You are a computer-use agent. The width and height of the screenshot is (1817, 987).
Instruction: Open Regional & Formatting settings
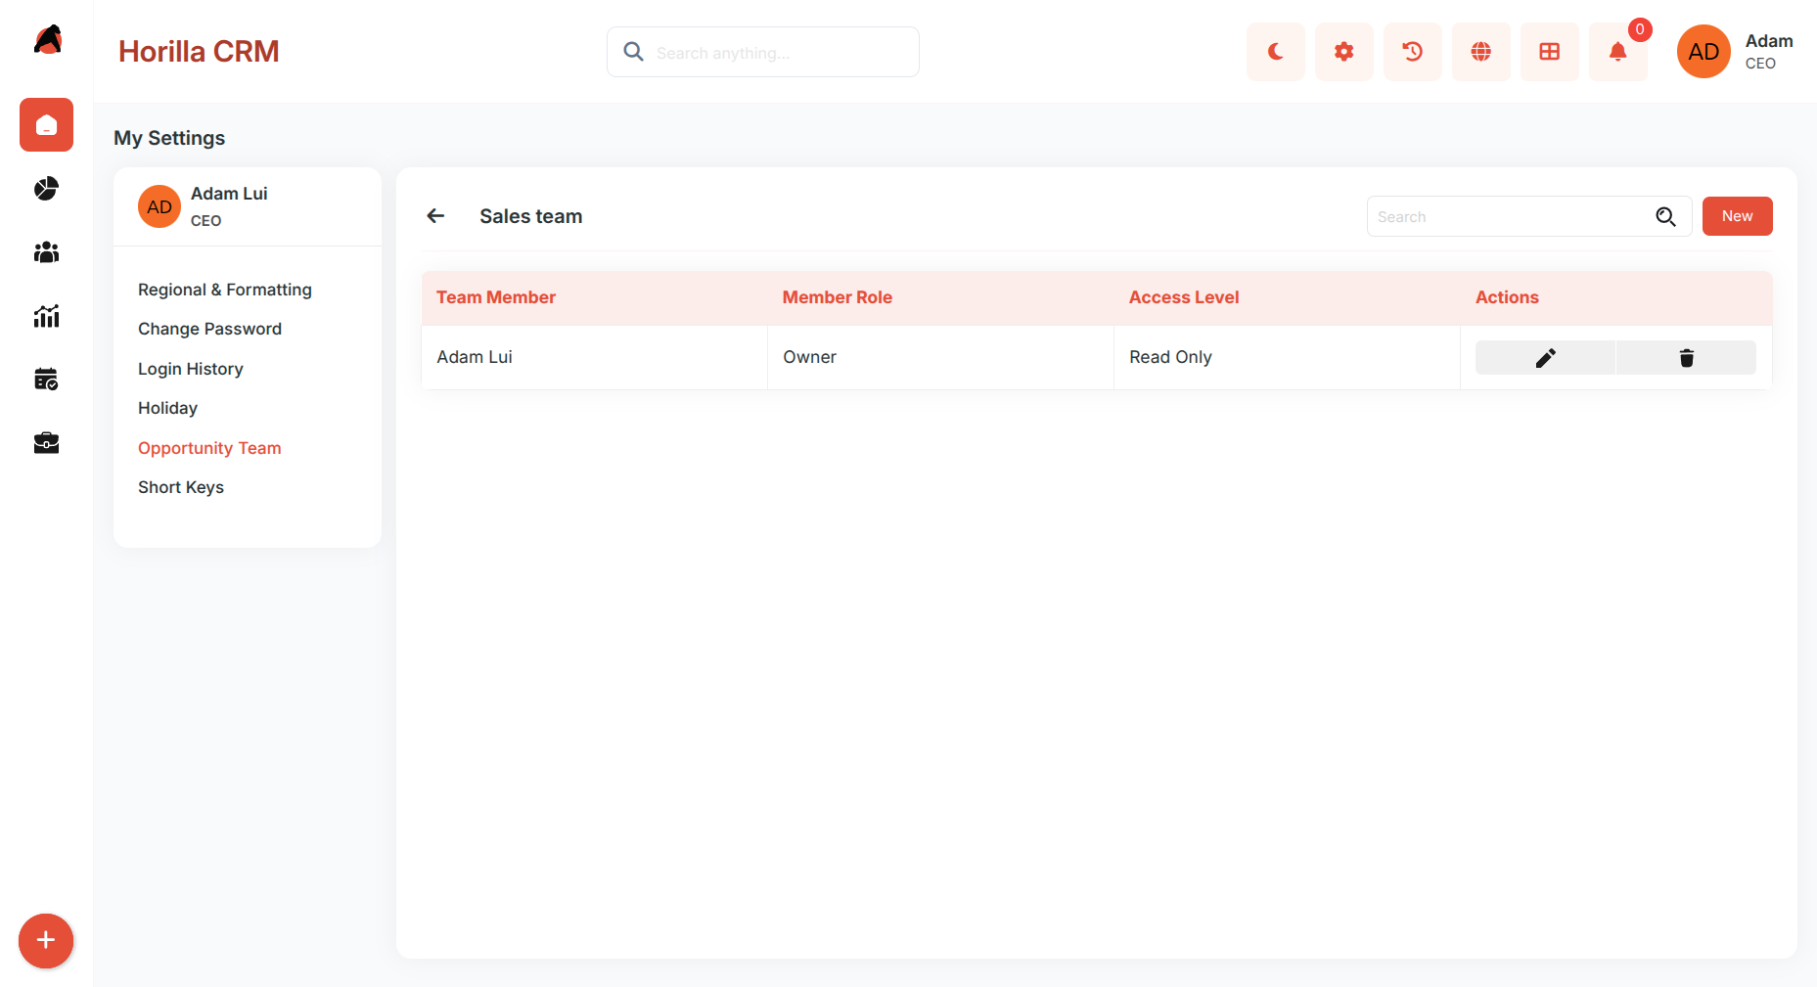(x=225, y=290)
